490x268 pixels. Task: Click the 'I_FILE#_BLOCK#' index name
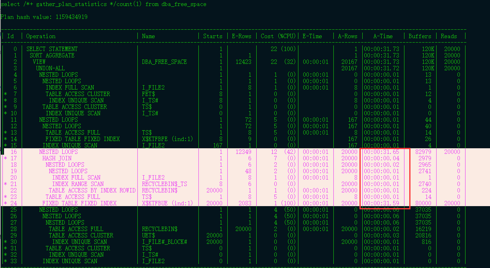[x=165, y=242]
